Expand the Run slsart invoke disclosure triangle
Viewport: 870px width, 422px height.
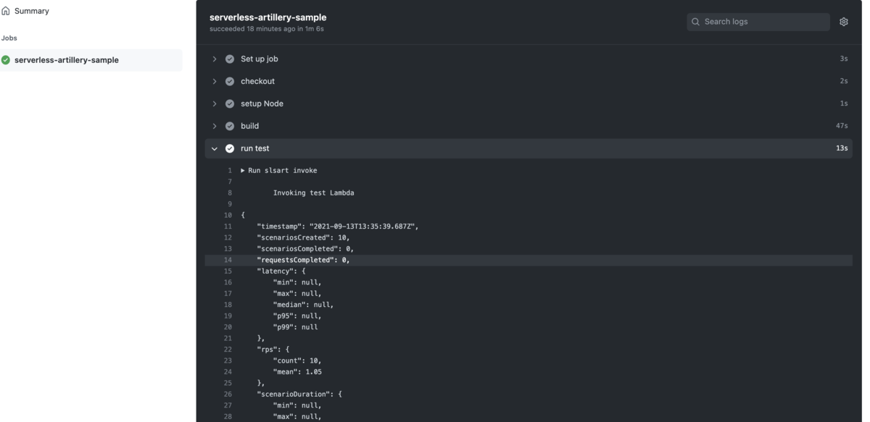tap(243, 171)
